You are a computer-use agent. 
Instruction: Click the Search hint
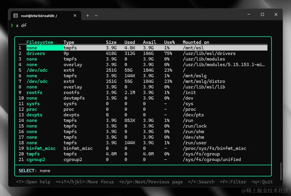(201, 182)
